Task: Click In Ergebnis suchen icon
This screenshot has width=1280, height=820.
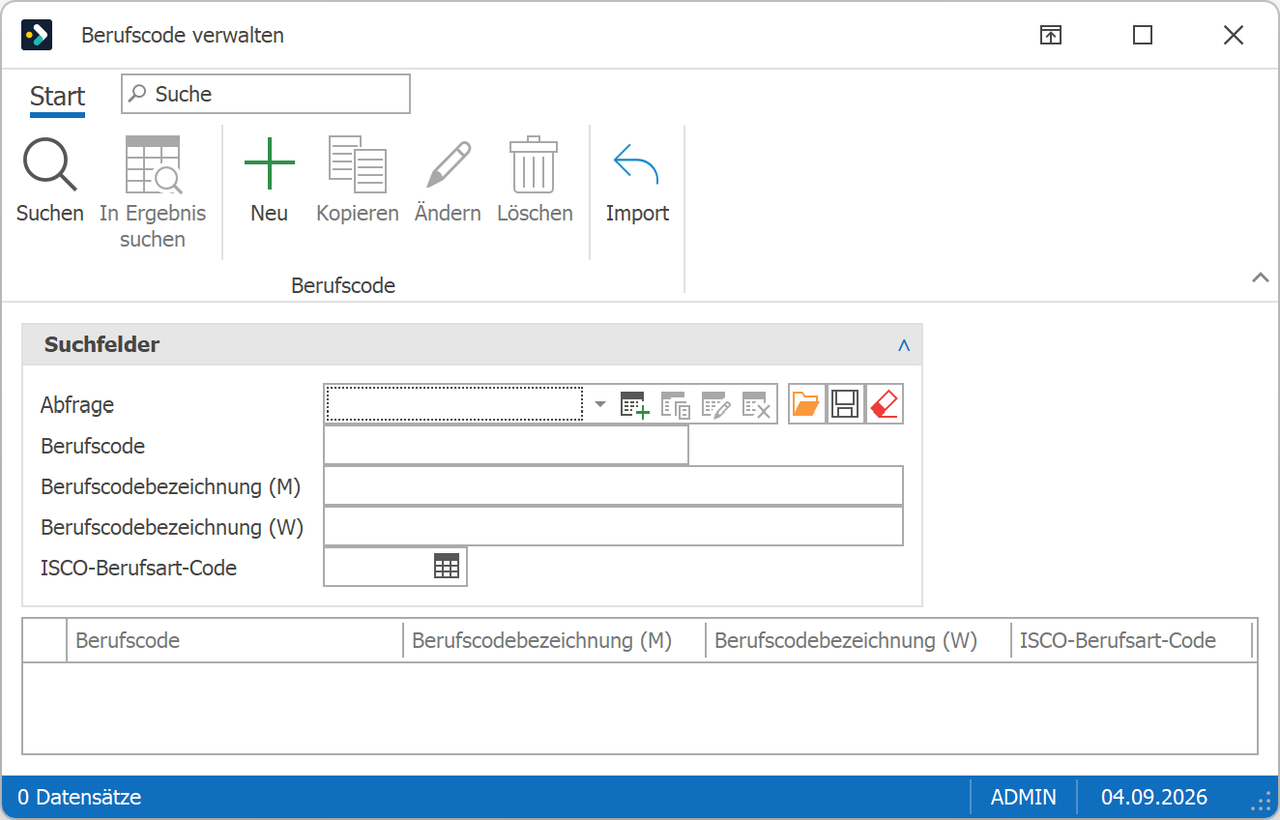Action: [153, 164]
